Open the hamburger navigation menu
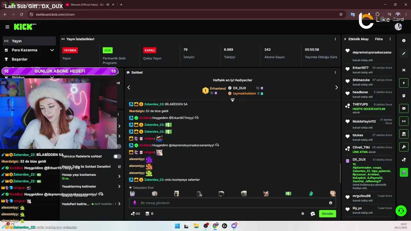The width and height of the screenshot is (411, 231). click(7, 27)
